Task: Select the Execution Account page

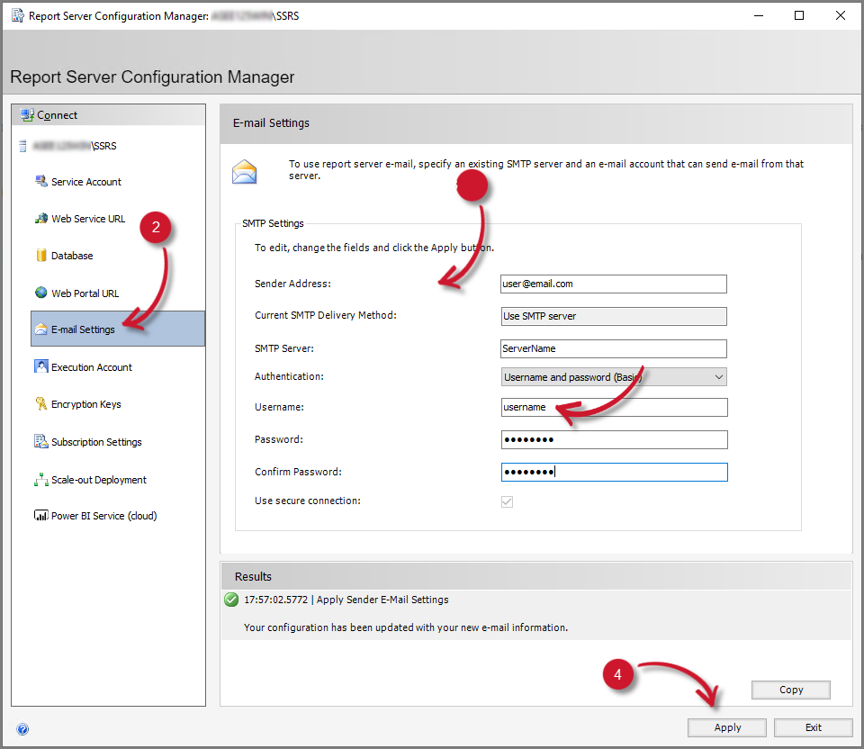Action: pyautogui.click(x=90, y=366)
